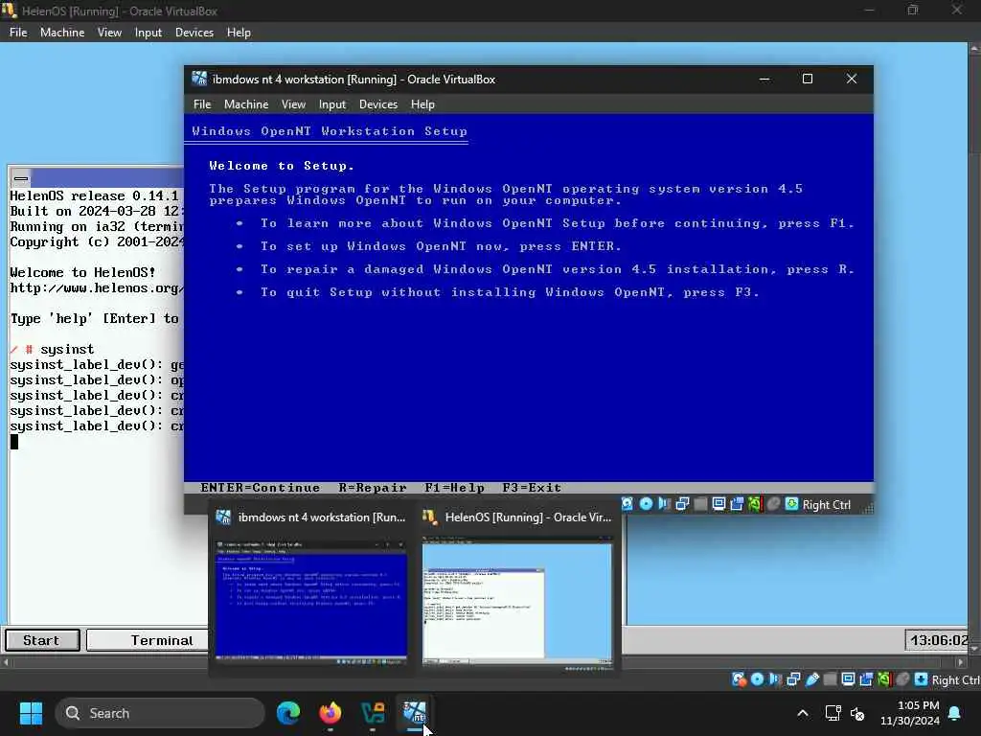Open Firefox from the taskbar
The image size is (981, 736).
point(331,712)
